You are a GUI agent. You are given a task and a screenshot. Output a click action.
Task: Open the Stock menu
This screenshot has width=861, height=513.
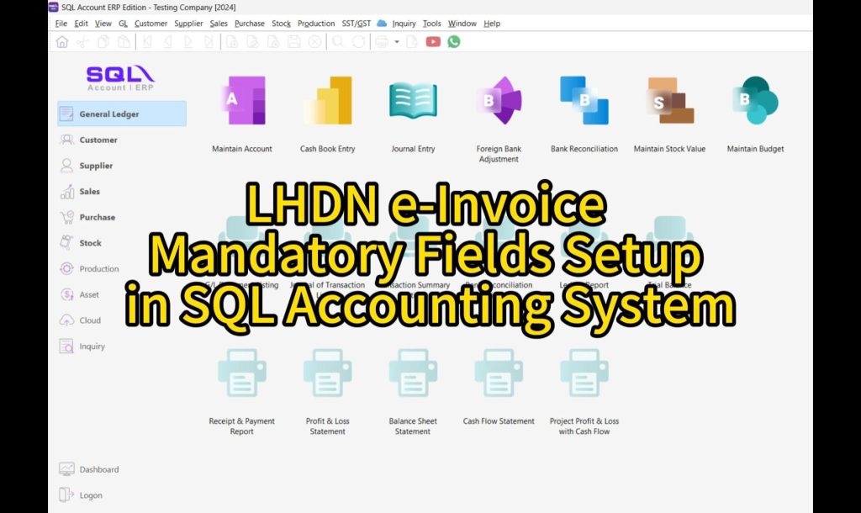pyautogui.click(x=281, y=24)
